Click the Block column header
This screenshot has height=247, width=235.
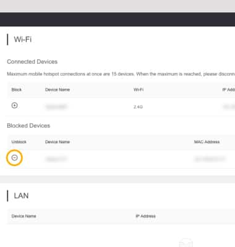coord(17,90)
